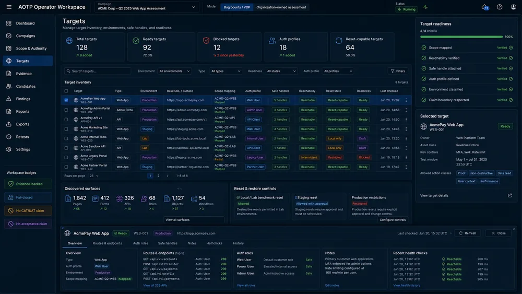This screenshot has width=522, height=294.
Task: Open the Environment filter dropdown
Action: (x=174, y=71)
